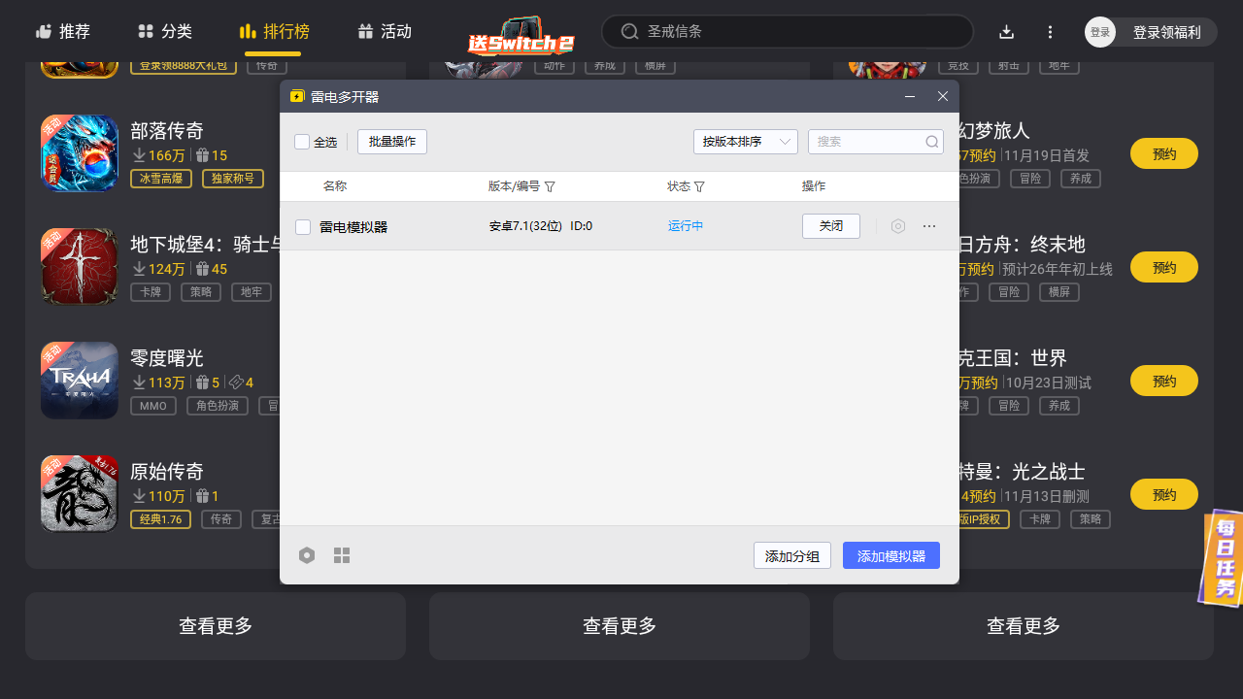The image size is (1243, 699).
Task: Expand the dropdown arrow on the sort selector
Action: click(x=787, y=141)
